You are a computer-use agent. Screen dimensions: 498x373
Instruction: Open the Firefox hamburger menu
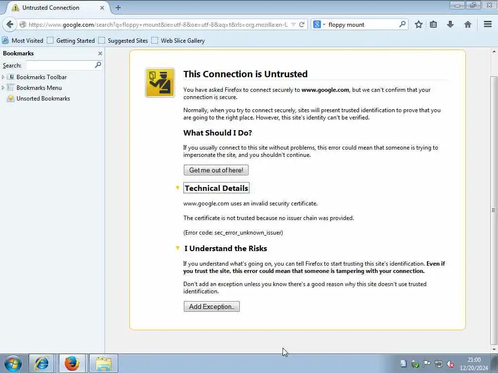click(x=488, y=24)
